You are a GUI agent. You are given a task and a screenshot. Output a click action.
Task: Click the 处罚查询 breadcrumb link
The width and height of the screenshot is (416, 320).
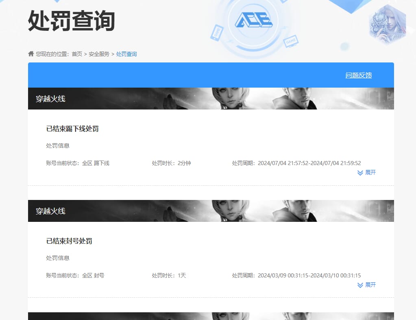(126, 54)
